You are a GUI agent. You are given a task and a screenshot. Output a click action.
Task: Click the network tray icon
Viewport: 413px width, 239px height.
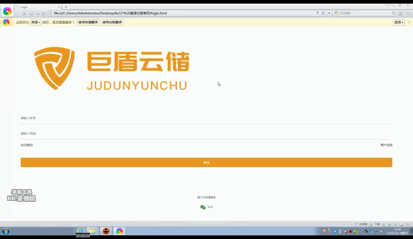[x=377, y=231]
